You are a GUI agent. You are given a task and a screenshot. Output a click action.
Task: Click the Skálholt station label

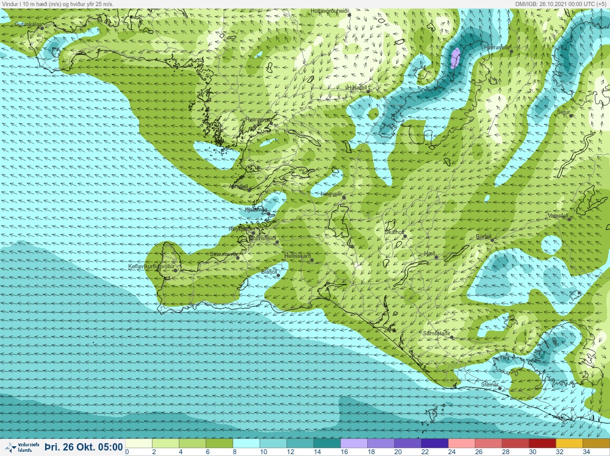pos(394,232)
